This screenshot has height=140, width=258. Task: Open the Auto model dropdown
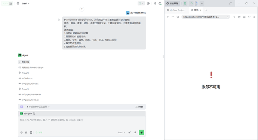tap(122, 133)
